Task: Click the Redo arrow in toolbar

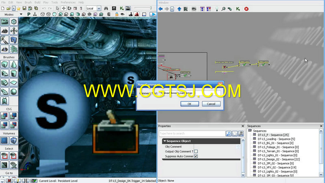Action: (50, 8)
